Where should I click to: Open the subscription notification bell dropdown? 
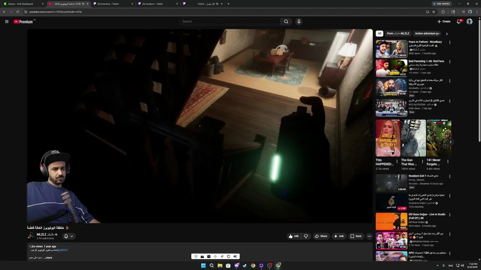(68, 236)
